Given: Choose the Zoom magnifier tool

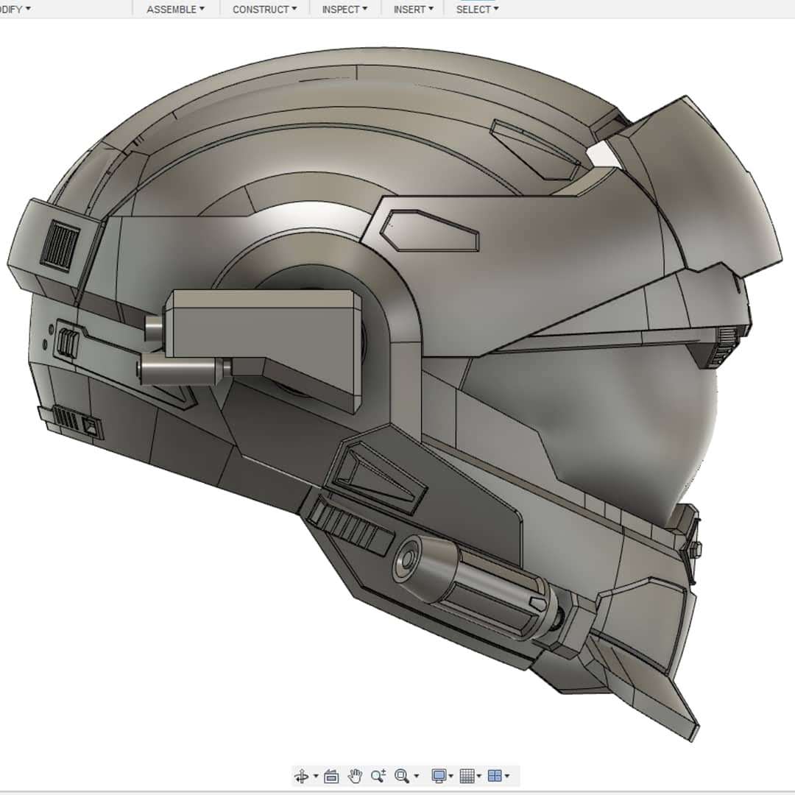Looking at the screenshot, I should (x=378, y=776).
